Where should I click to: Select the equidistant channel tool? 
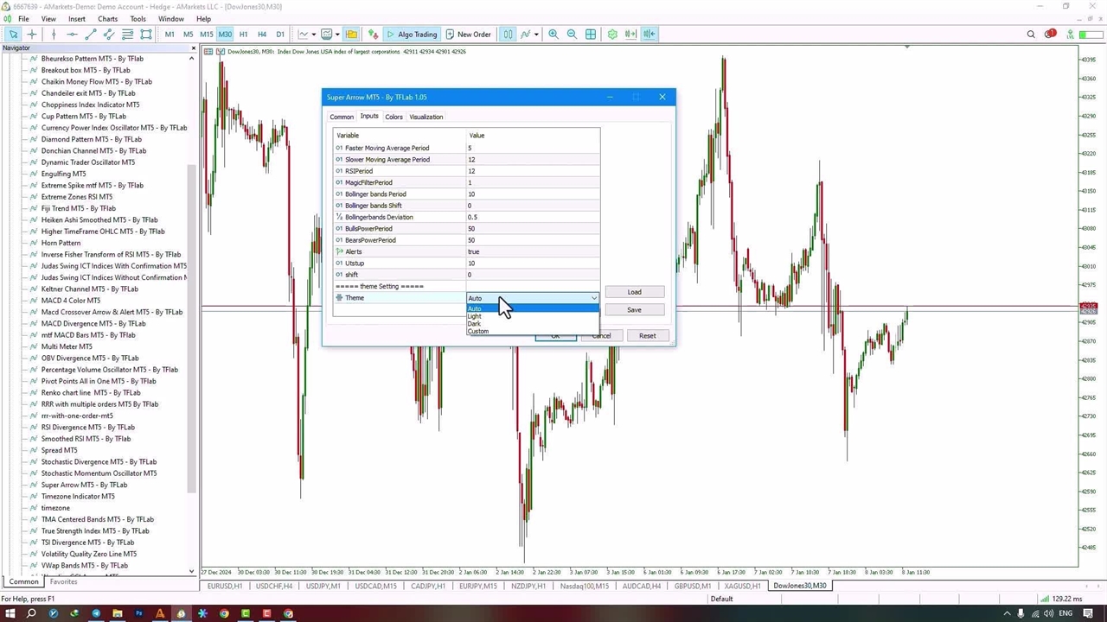pyautogui.click(x=109, y=35)
